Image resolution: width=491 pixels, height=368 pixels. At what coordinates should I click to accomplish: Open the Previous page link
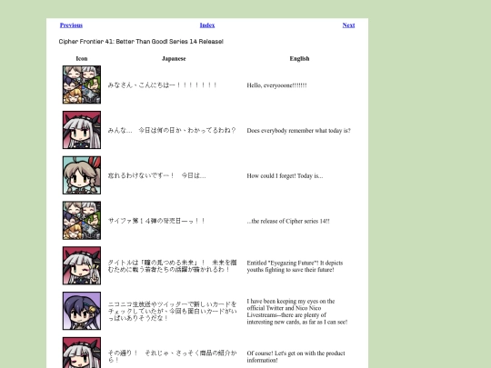click(x=71, y=25)
